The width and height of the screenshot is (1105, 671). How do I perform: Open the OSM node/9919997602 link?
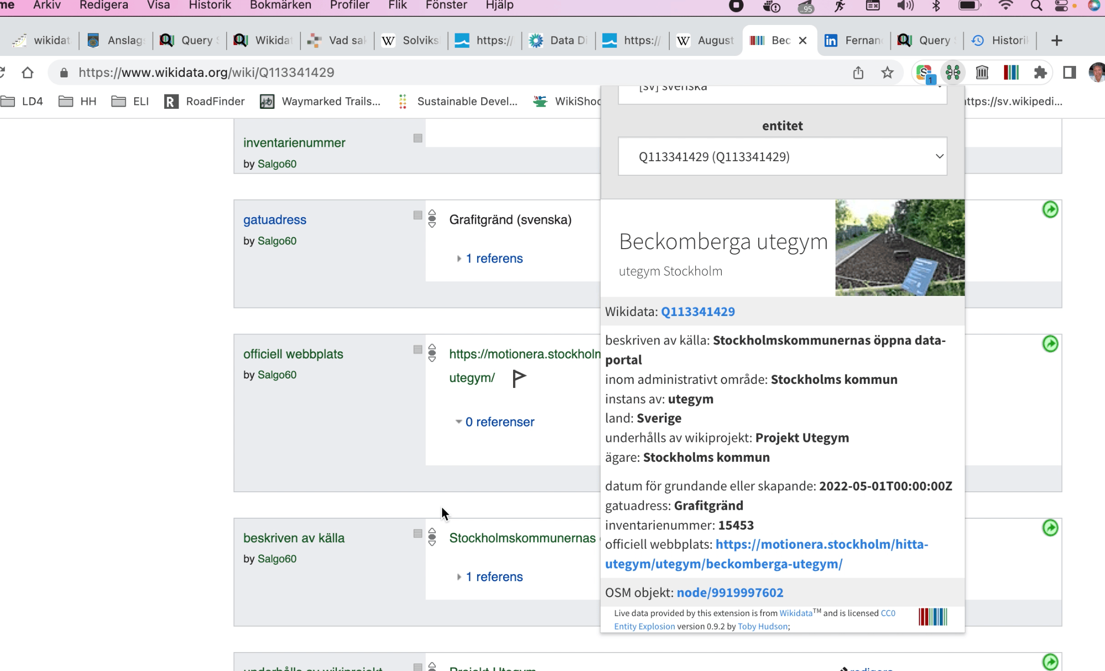[730, 593]
